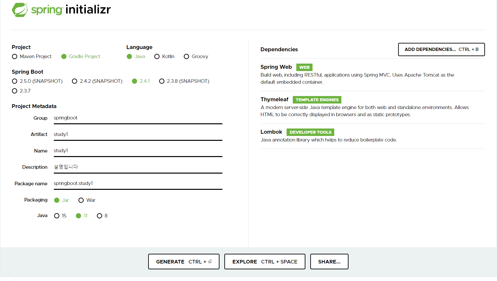The image size is (497, 281).
Task: Click the Thymeleaf dependency title
Action: [x=274, y=99]
